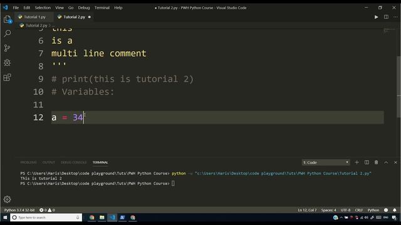Image resolution: width=401 pixels, height=225 pixels.
Task: Open the Manage gear in activity bar
Action: coord(7,199)
